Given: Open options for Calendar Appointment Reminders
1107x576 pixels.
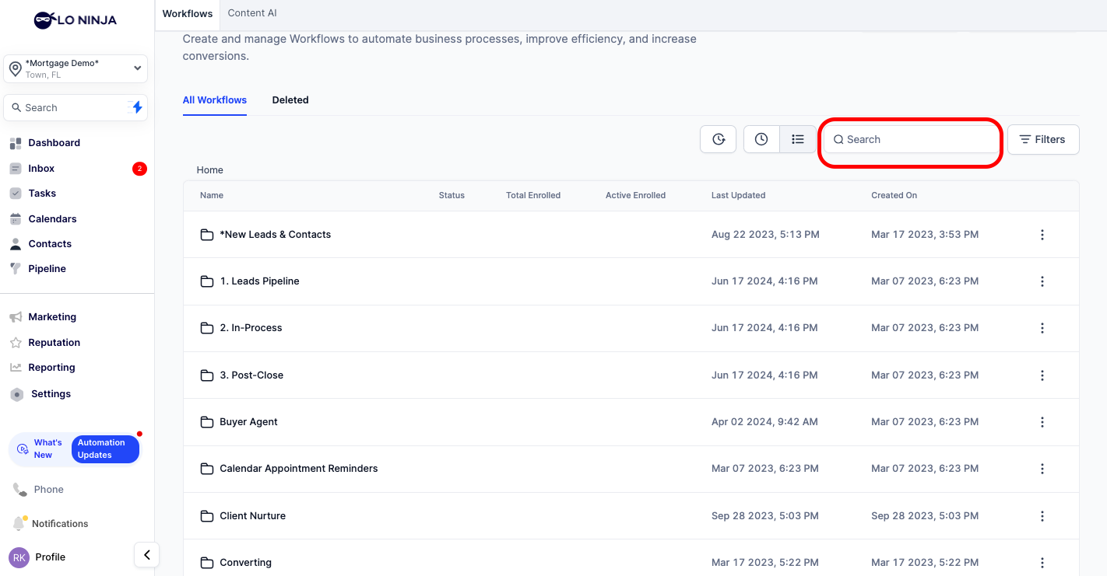Looking at the screenshot, I should (x=1042, y=469).
